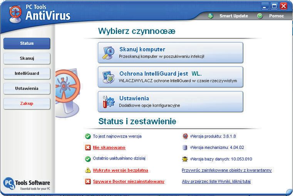The height and width of the screenshot is (196, 293).
Task: Click the Smart Update green arrow icon
Action: click(211, 16)
